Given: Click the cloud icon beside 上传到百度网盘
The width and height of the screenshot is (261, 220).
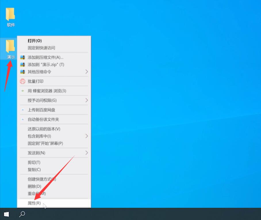Looking at the screenshot, I should pos(23,110).
